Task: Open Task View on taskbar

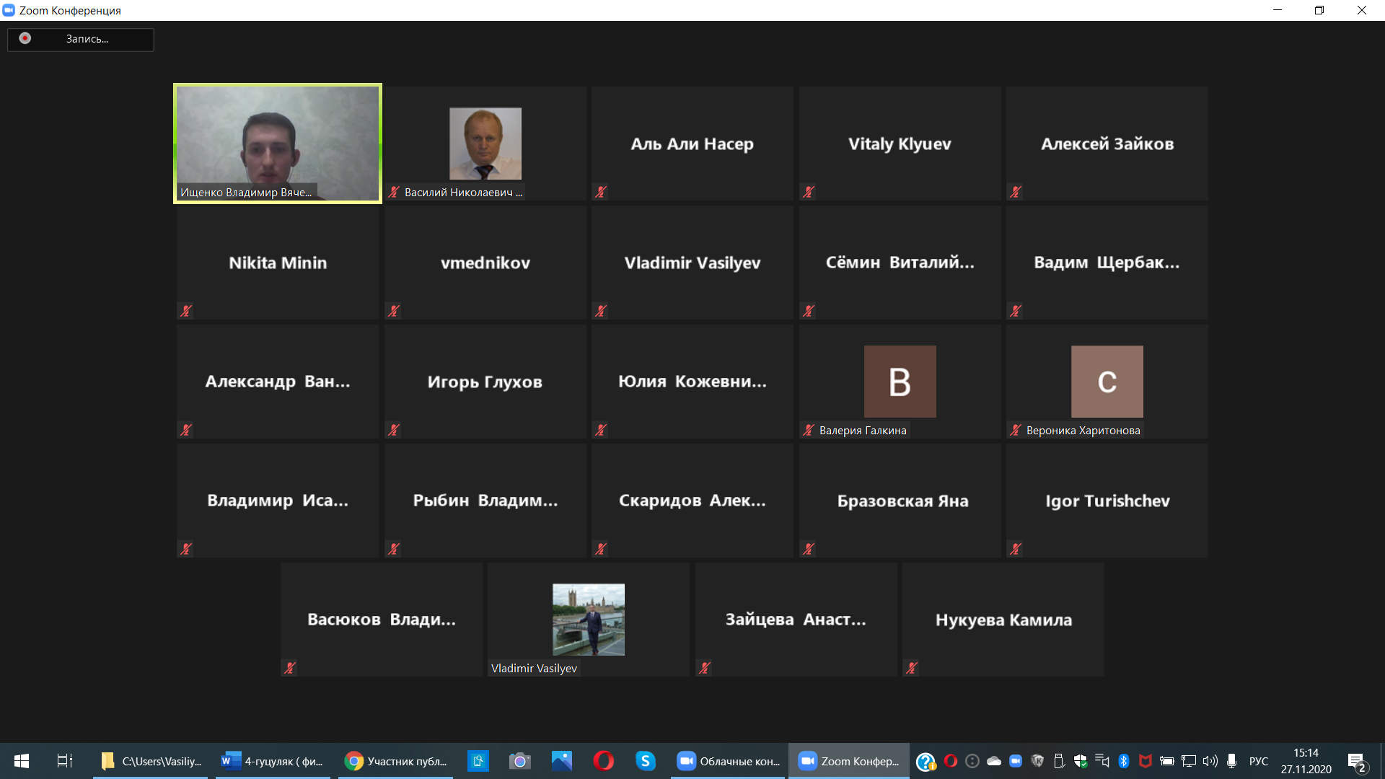Action: (64, 761)
